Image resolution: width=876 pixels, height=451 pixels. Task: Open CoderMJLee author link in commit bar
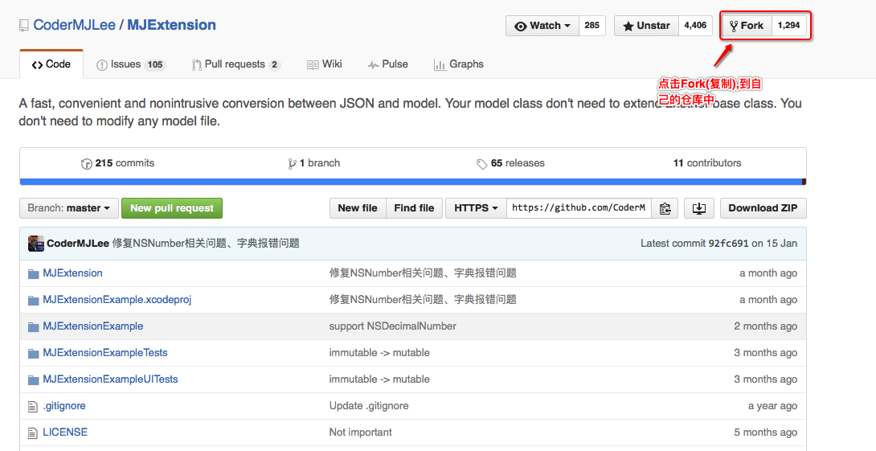78,244
